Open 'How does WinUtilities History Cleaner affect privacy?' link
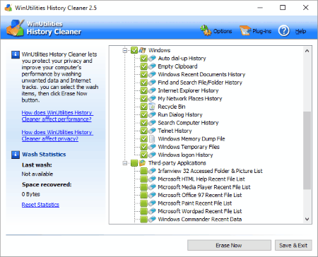Screen dimensions: 318x257 (x=57, y=136)
